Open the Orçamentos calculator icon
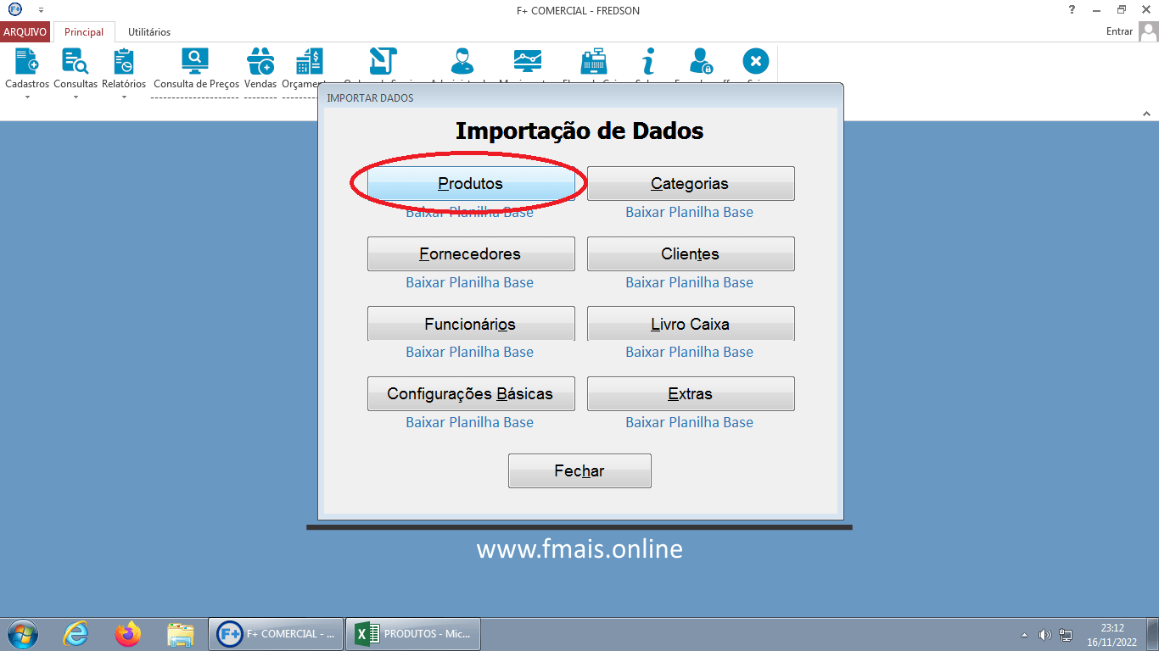Viewport: 1159px width, 651px height. coord(309,61)
